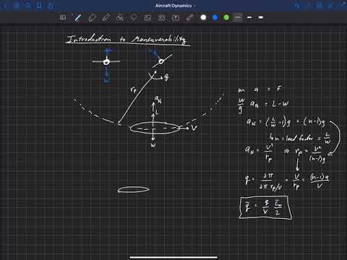Screen dimensions: 347x260
Task: Redo the last undone stroke
Action: [x=309, y=6]
